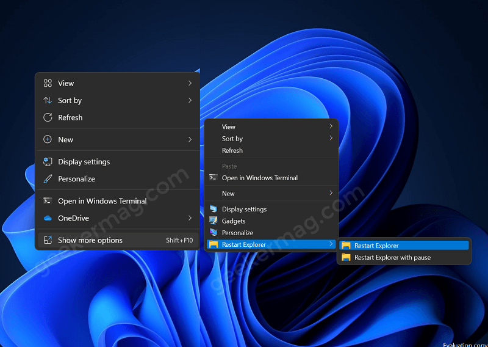The width and height of the screenshot is (488, 347).
Task: Expand New submenu arrow in classic menu
Action: tap(331, 193)
